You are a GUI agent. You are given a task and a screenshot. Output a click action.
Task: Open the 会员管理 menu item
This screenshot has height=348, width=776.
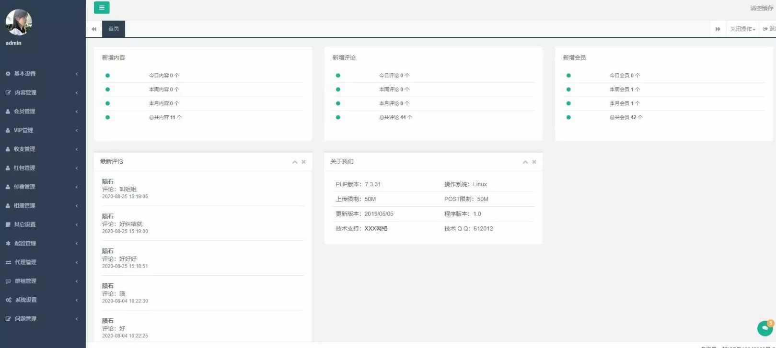[24, 112]
